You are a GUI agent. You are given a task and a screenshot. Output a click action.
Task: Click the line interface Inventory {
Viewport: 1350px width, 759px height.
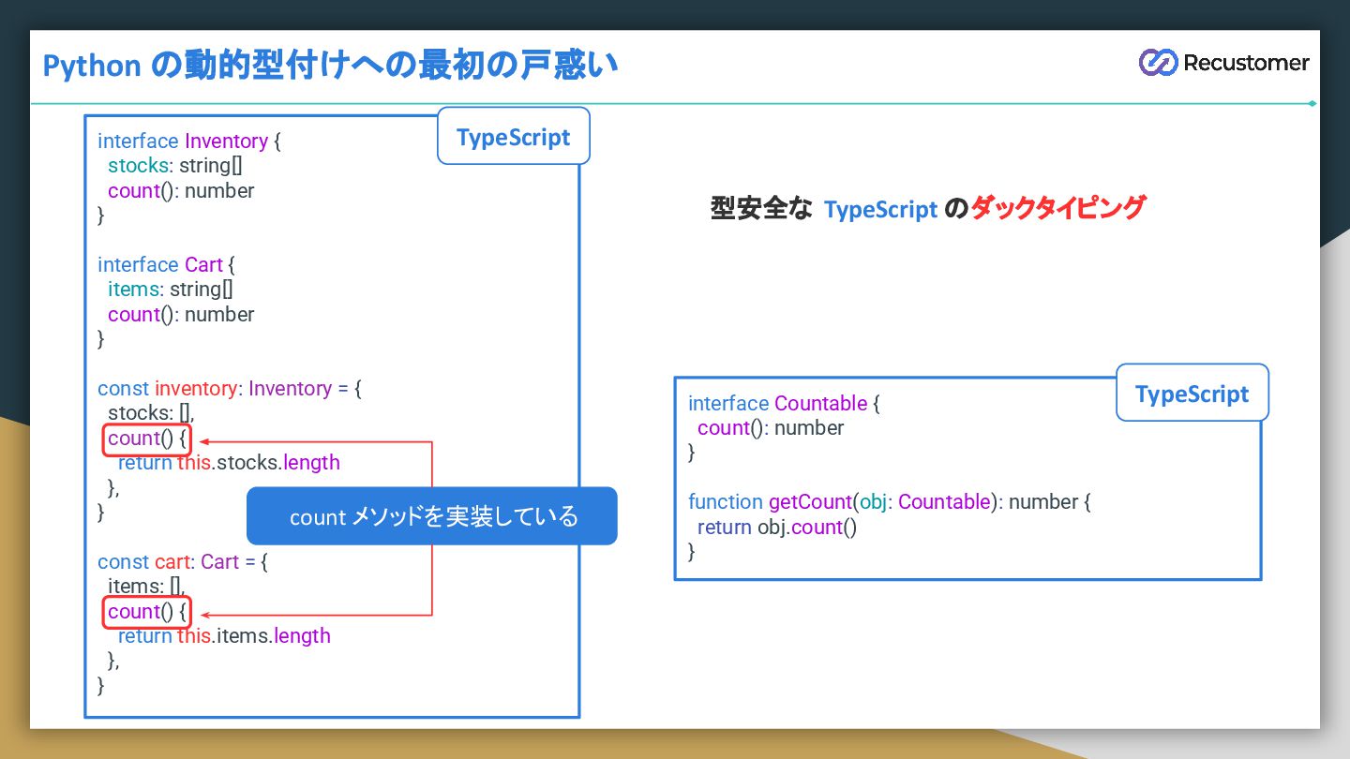(189, 141)
